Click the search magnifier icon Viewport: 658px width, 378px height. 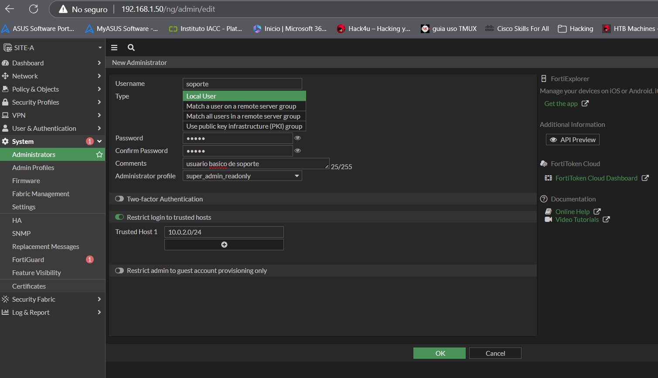point(131,48)
